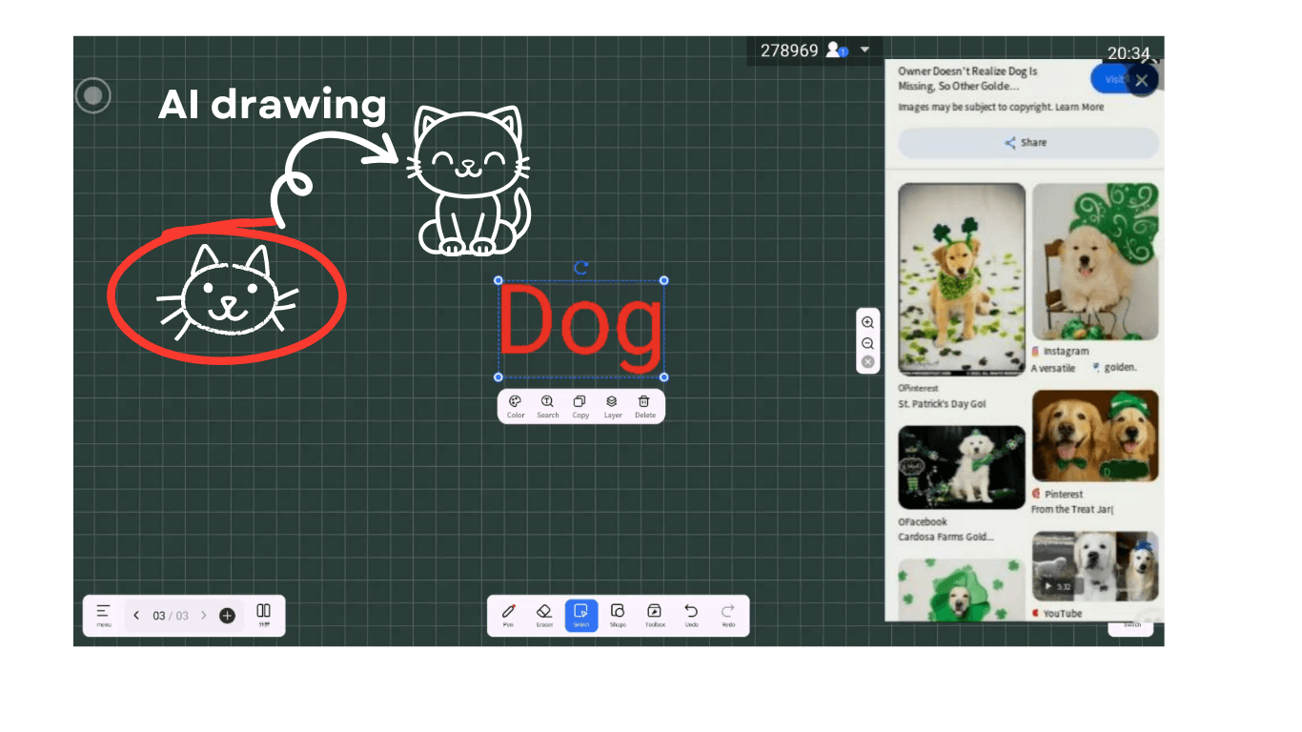The width and height of the screenshot is (1302, 732).
Task: Open the Toolbox
Action: [655, 615]
